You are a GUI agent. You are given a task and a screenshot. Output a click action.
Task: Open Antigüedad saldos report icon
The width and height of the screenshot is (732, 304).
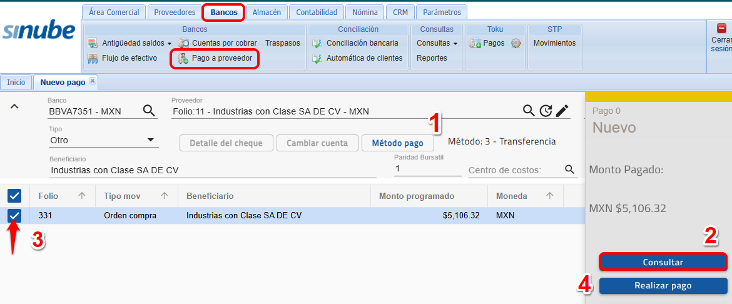coord(93,43)
